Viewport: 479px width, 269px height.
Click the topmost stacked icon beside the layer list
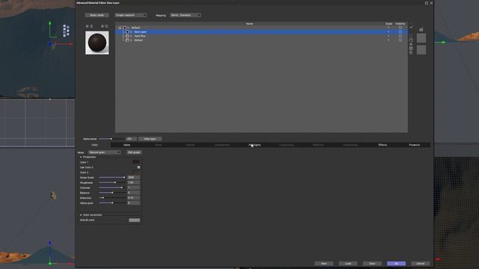pyautogui.click(x=411, y=40)
